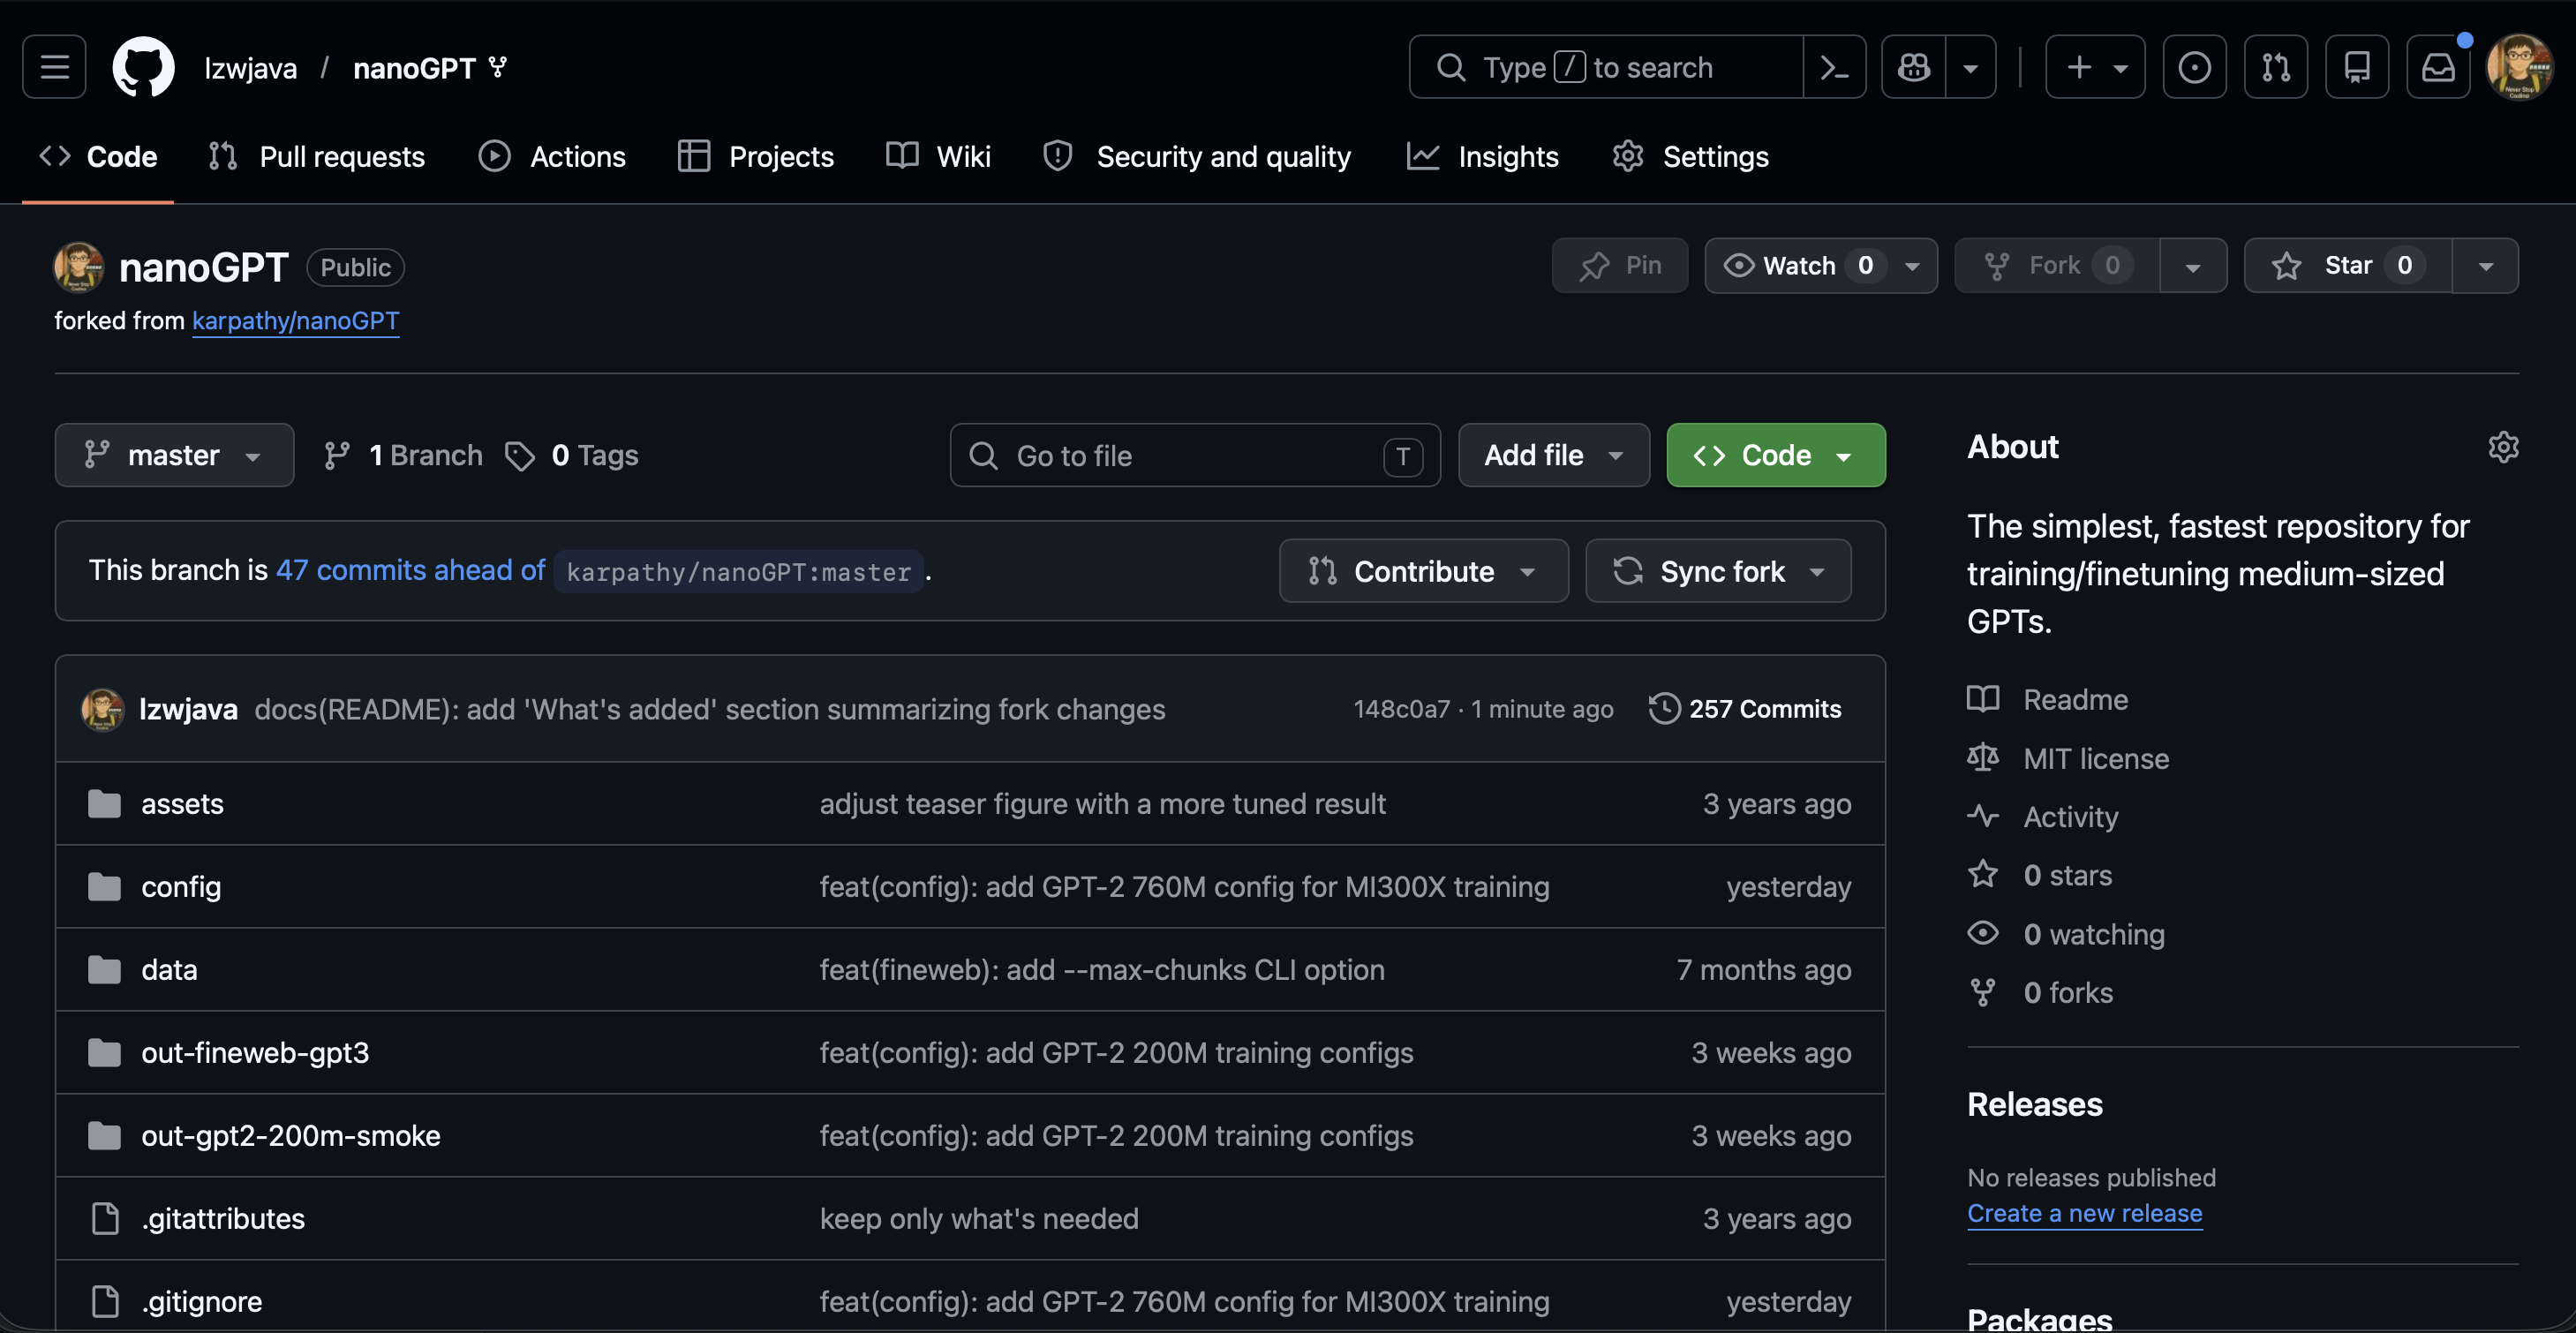Viewport: 2576px width, 1333px height.
Task: Star the nanoGPT repository
Action: [x=2348, y=265]
